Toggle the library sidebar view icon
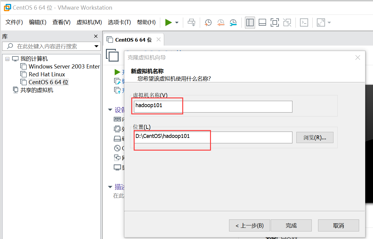 pyautogui.click(x=250, y=22)
